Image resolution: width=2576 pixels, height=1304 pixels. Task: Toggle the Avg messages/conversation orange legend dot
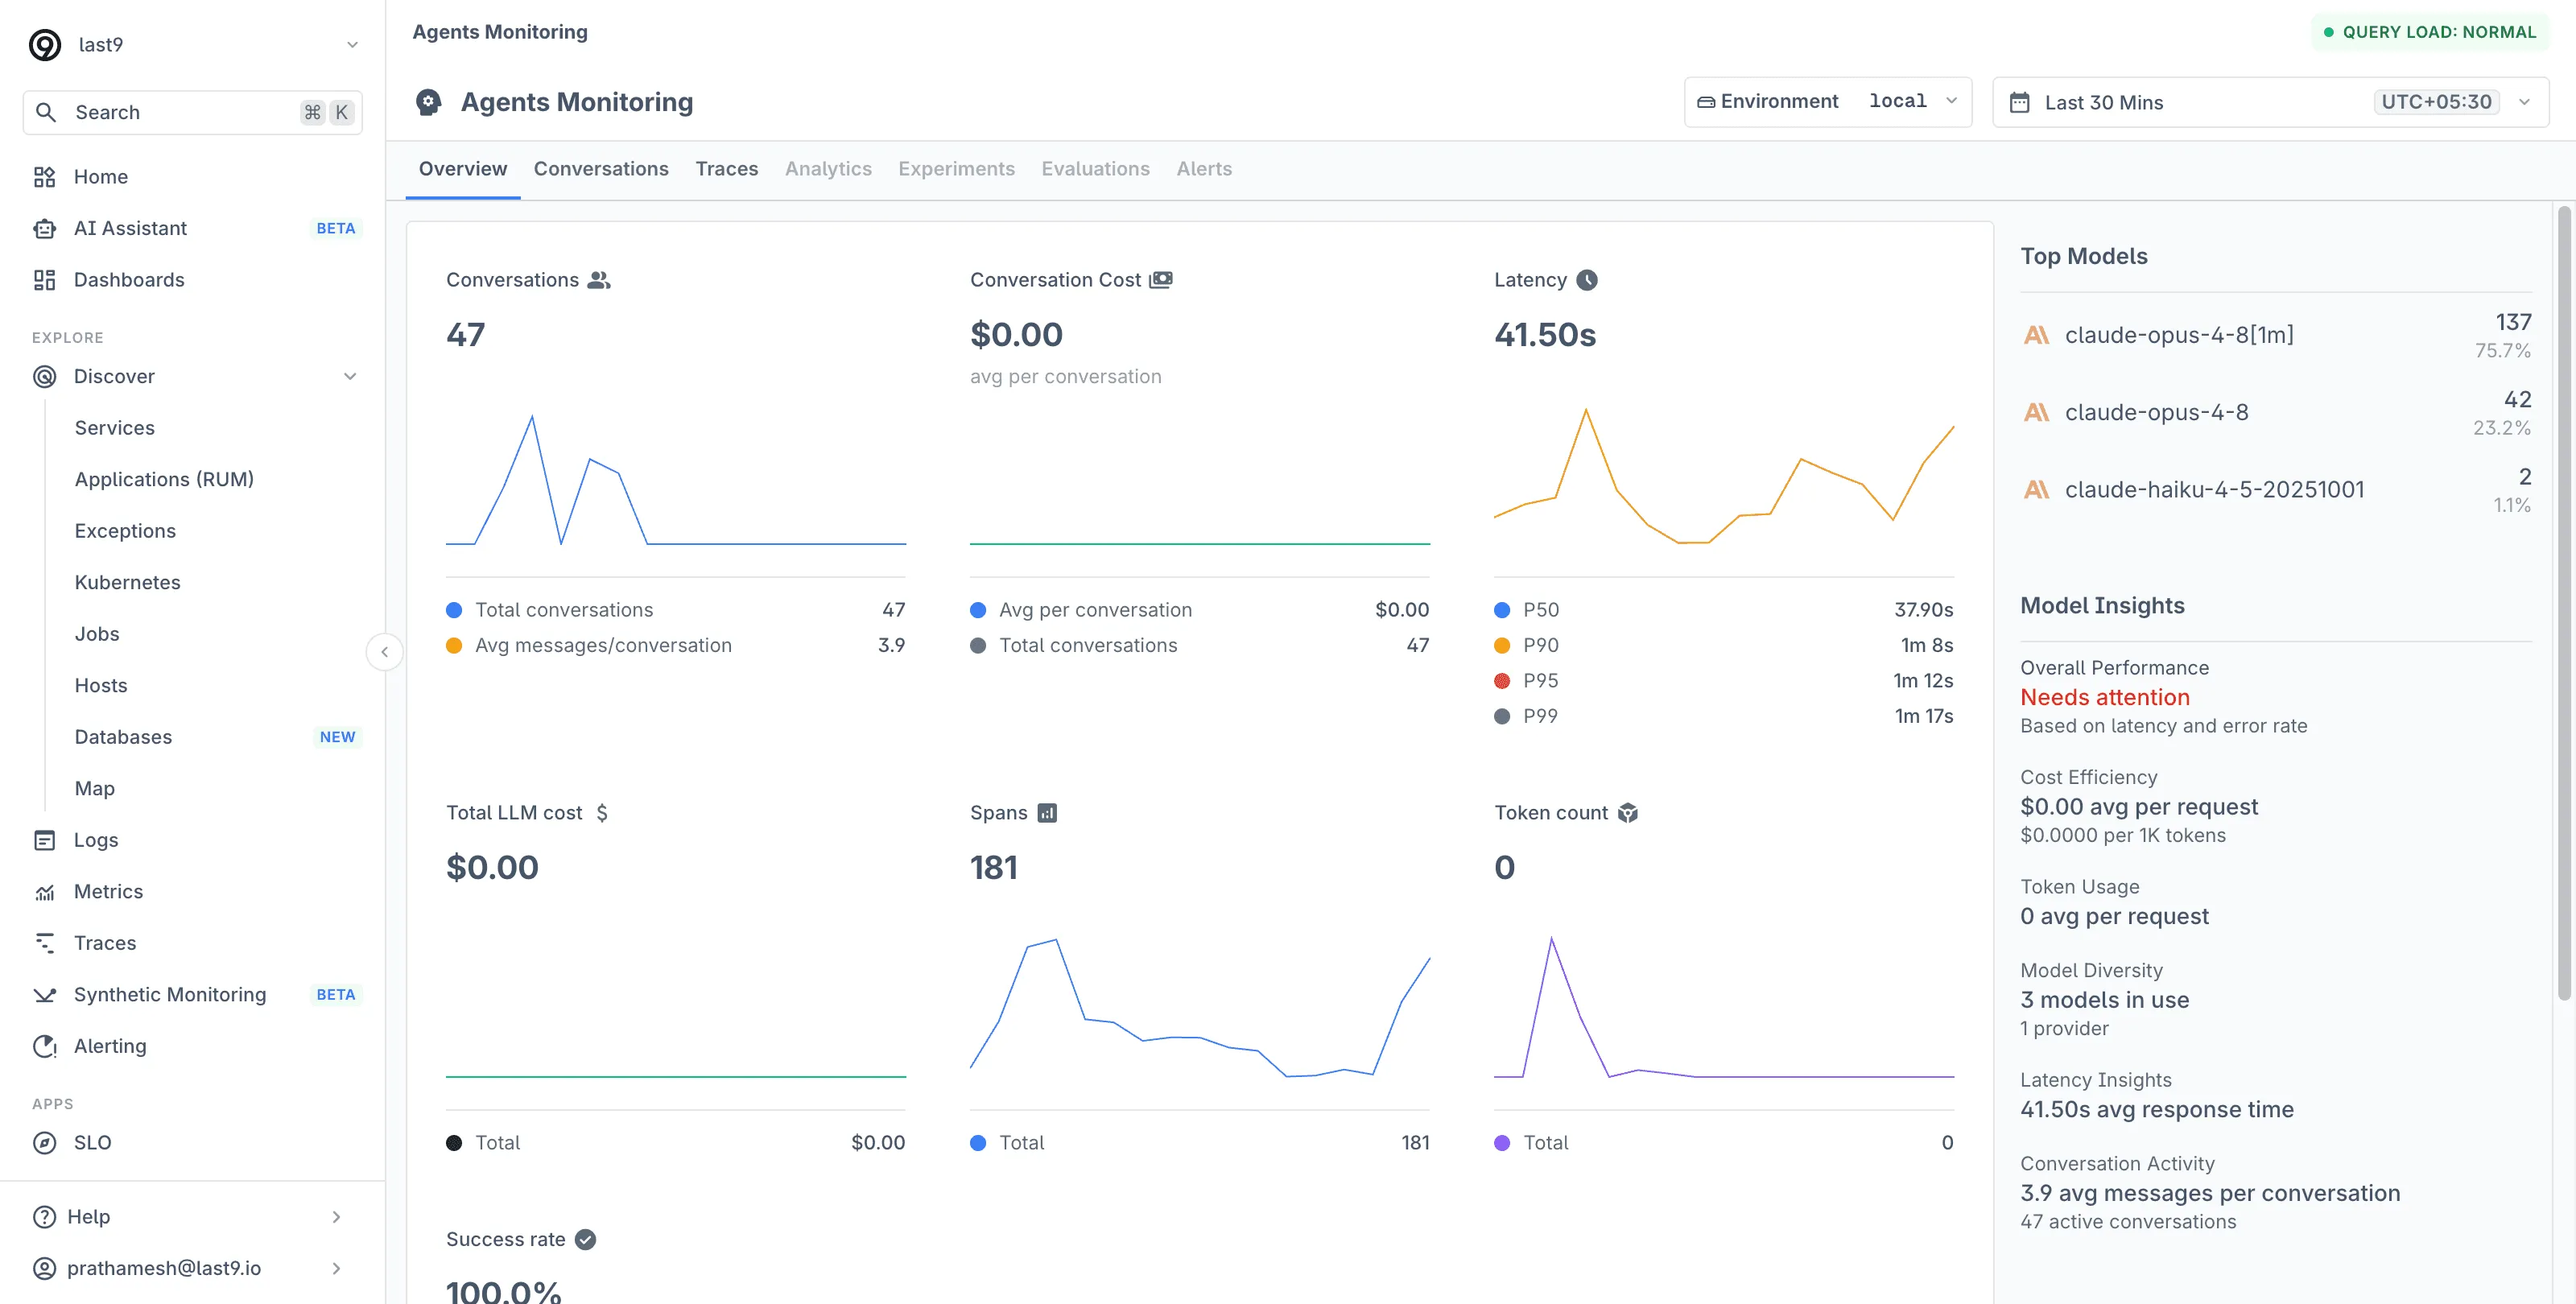(454, 646)
